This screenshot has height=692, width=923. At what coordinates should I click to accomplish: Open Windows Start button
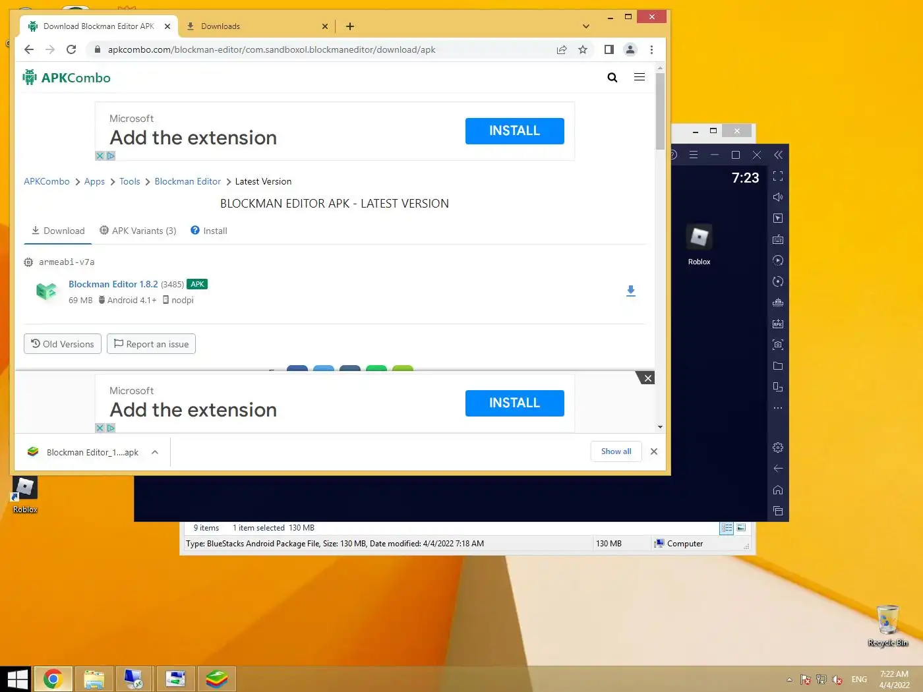coord(16,679)
